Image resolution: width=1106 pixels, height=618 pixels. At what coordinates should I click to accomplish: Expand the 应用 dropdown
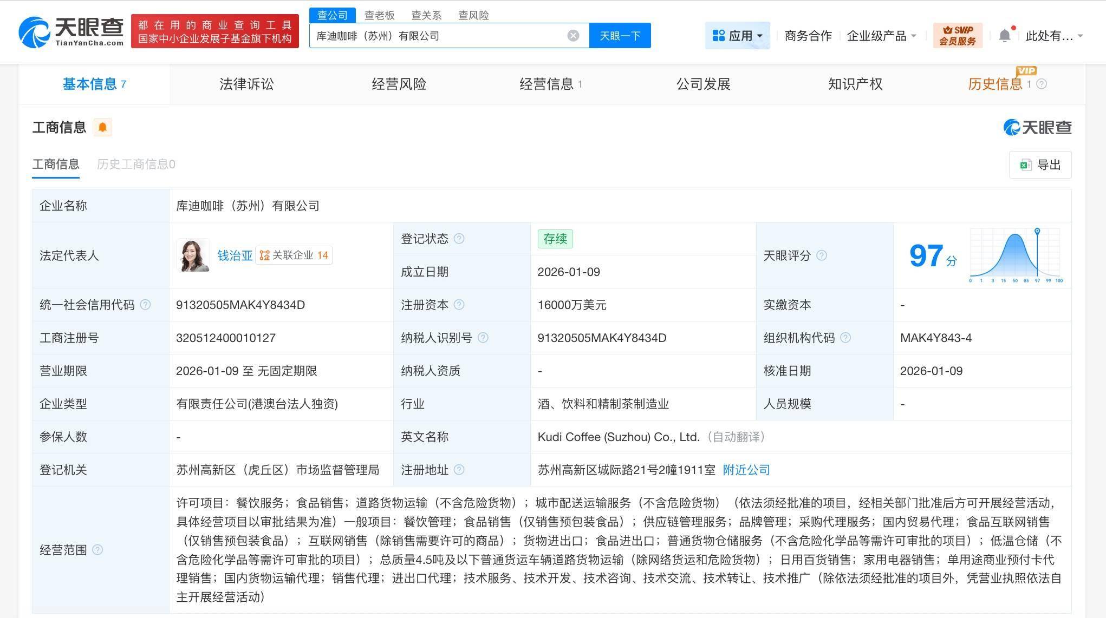click(x=737, y=36)
